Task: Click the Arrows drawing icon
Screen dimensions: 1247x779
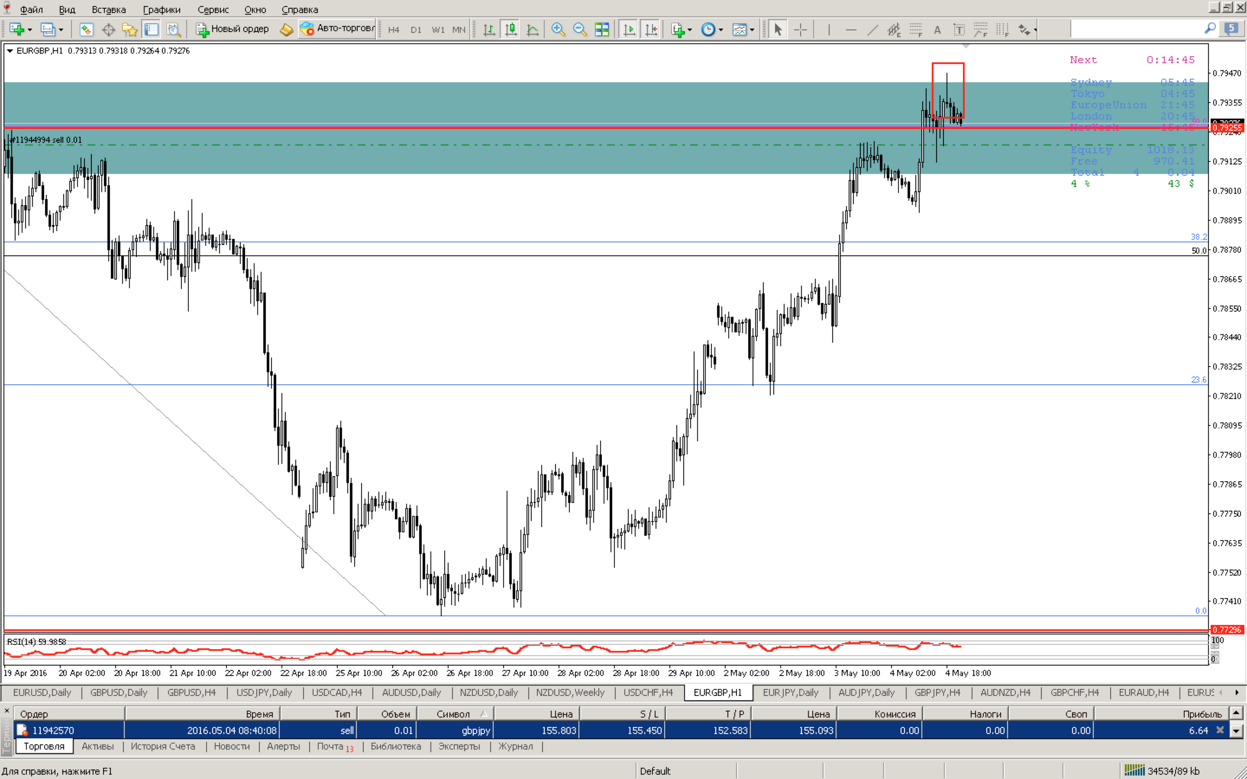Action: 1024,29
